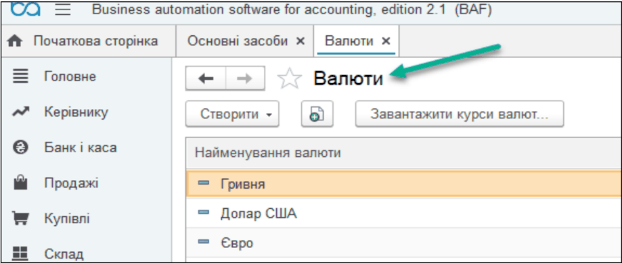Select the Євро currency row
The image size is (622, 263).
click(x=403, y=243)
